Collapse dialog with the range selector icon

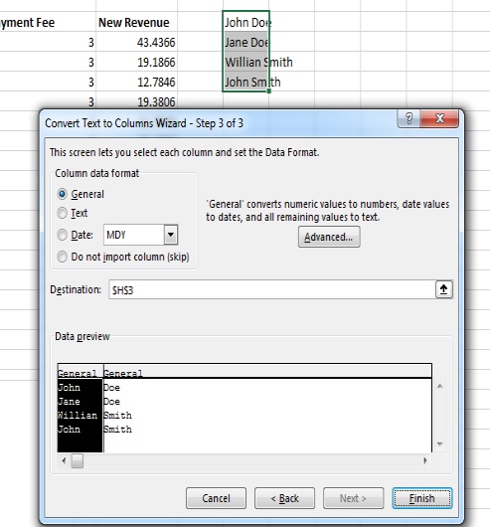[443, 289]
